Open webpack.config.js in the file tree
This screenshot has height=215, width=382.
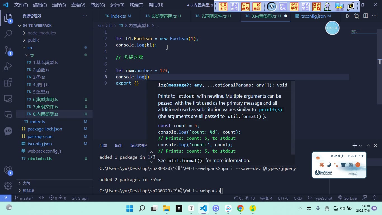click(44, 151)
